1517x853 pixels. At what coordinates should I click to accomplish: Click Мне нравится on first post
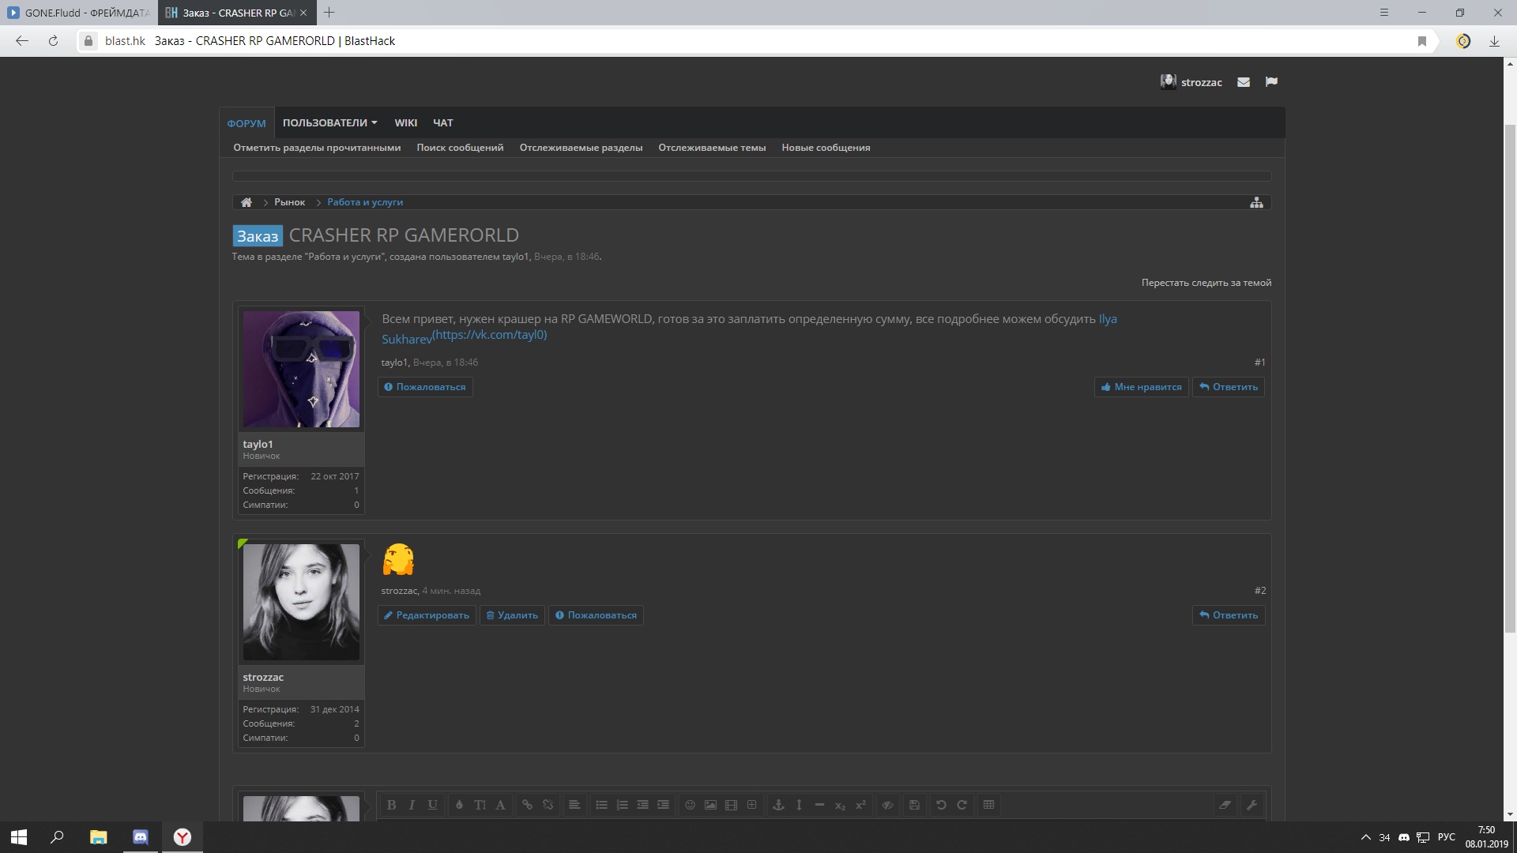pyautogui.click(x=1141, y=387)
